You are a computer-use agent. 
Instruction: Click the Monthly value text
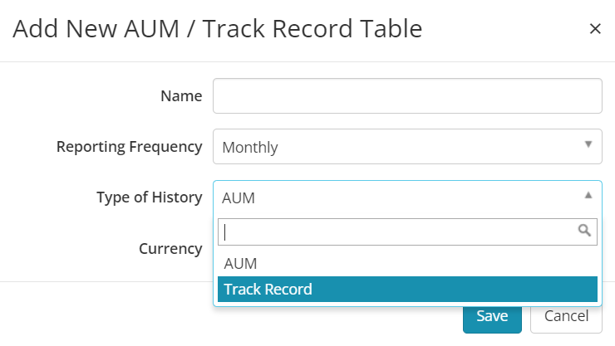[x=250, y=148]
